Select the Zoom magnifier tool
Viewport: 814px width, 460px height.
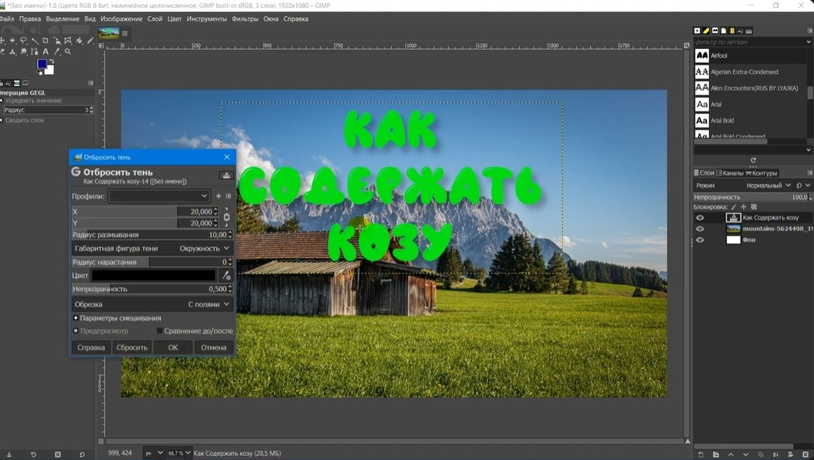click(68, 52)
